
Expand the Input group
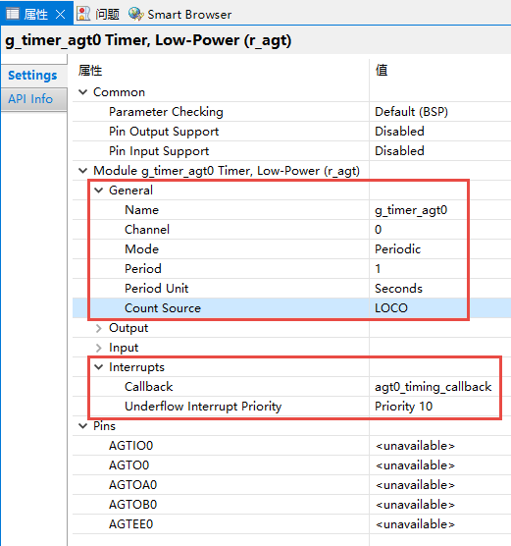pyautogui.click(x=99, y=348)
